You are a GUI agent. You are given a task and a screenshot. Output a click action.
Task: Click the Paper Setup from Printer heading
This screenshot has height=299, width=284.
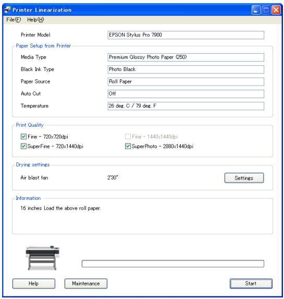(x=43, y=46)
